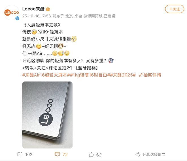
Task: Click the comment count number 72
Action: coord(65,154)
